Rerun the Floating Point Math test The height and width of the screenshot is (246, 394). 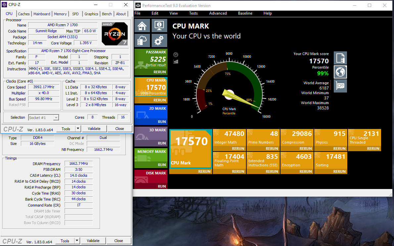pos(238,171)
